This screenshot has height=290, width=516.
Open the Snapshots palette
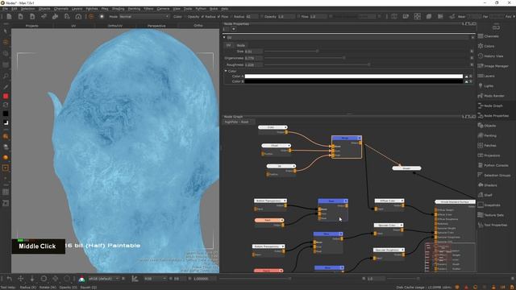pos(489,205)
